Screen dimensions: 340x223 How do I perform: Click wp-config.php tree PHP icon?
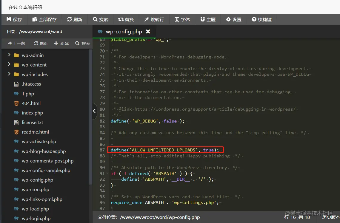[x=16, y=179]
